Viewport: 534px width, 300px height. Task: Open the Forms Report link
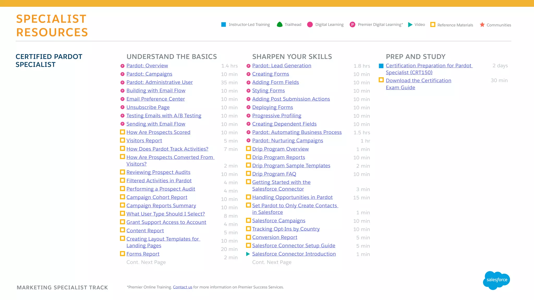pyautogui.click(x=143, y=254)
